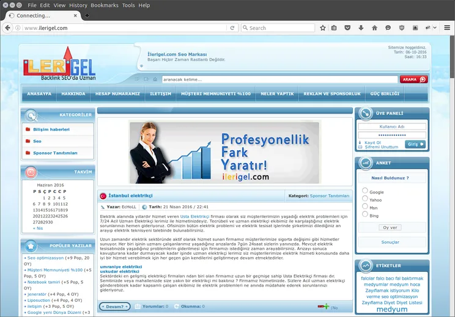Viewport: 455px width, 317px height.
Task: Open the HAKKINDA navigation tab
Action: (x=73, y=94)
